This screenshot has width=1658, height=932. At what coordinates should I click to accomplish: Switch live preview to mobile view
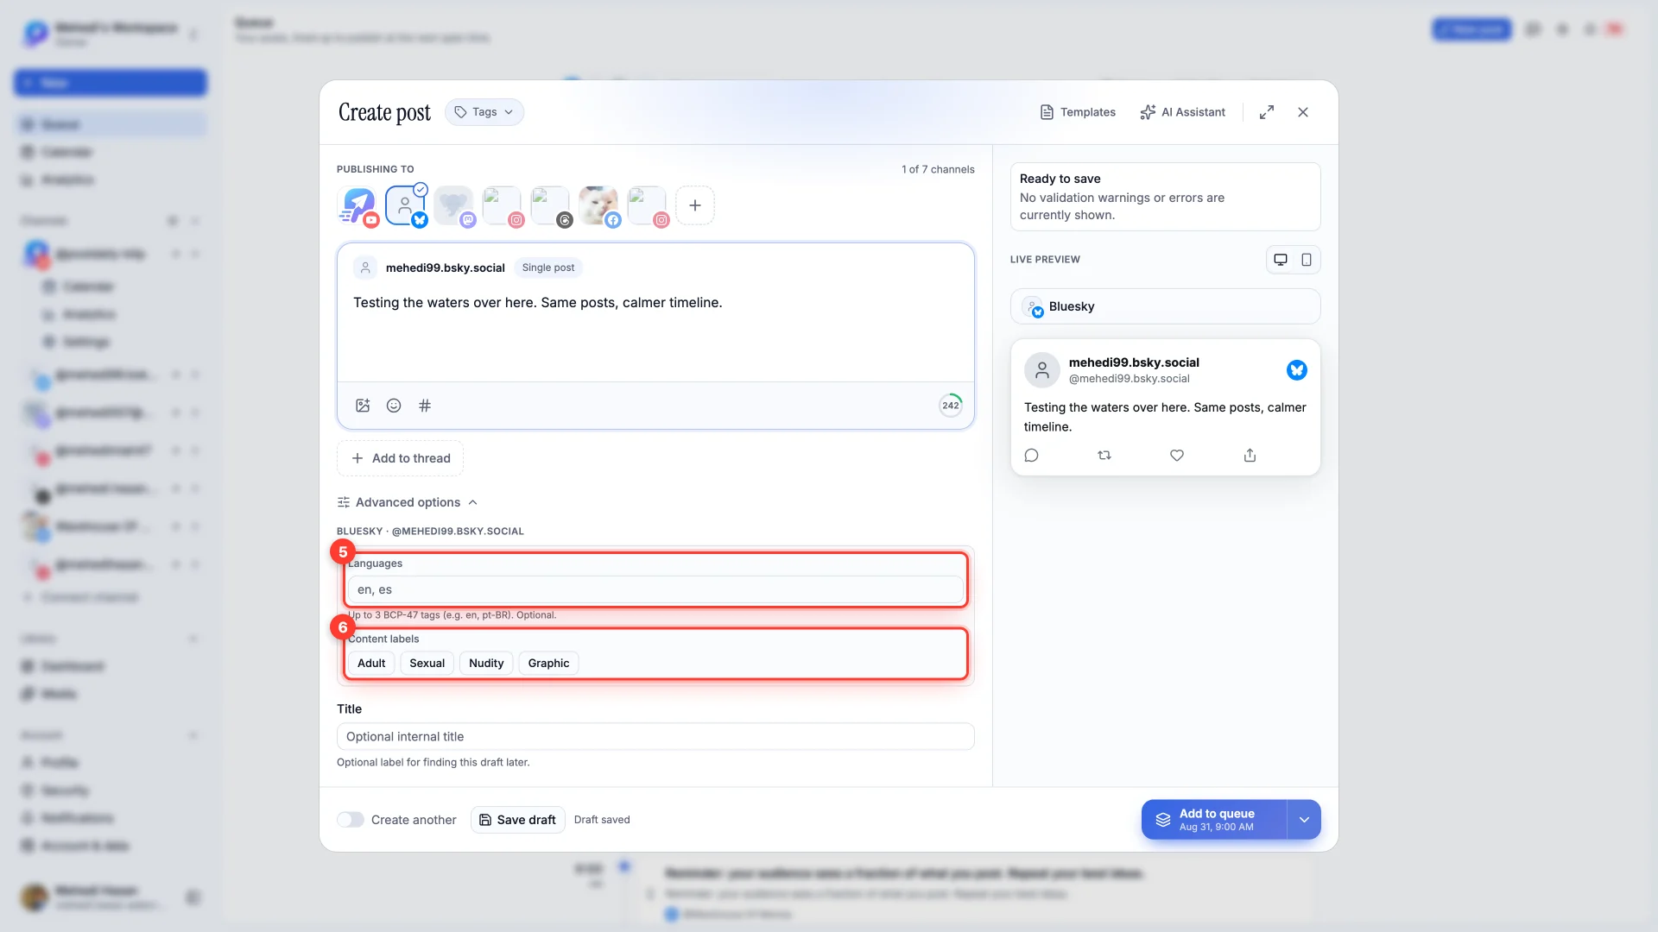1307,260
